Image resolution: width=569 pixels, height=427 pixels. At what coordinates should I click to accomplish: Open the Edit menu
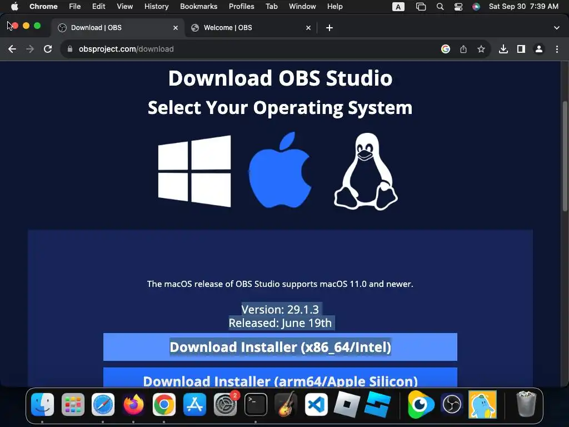(98, 7)
